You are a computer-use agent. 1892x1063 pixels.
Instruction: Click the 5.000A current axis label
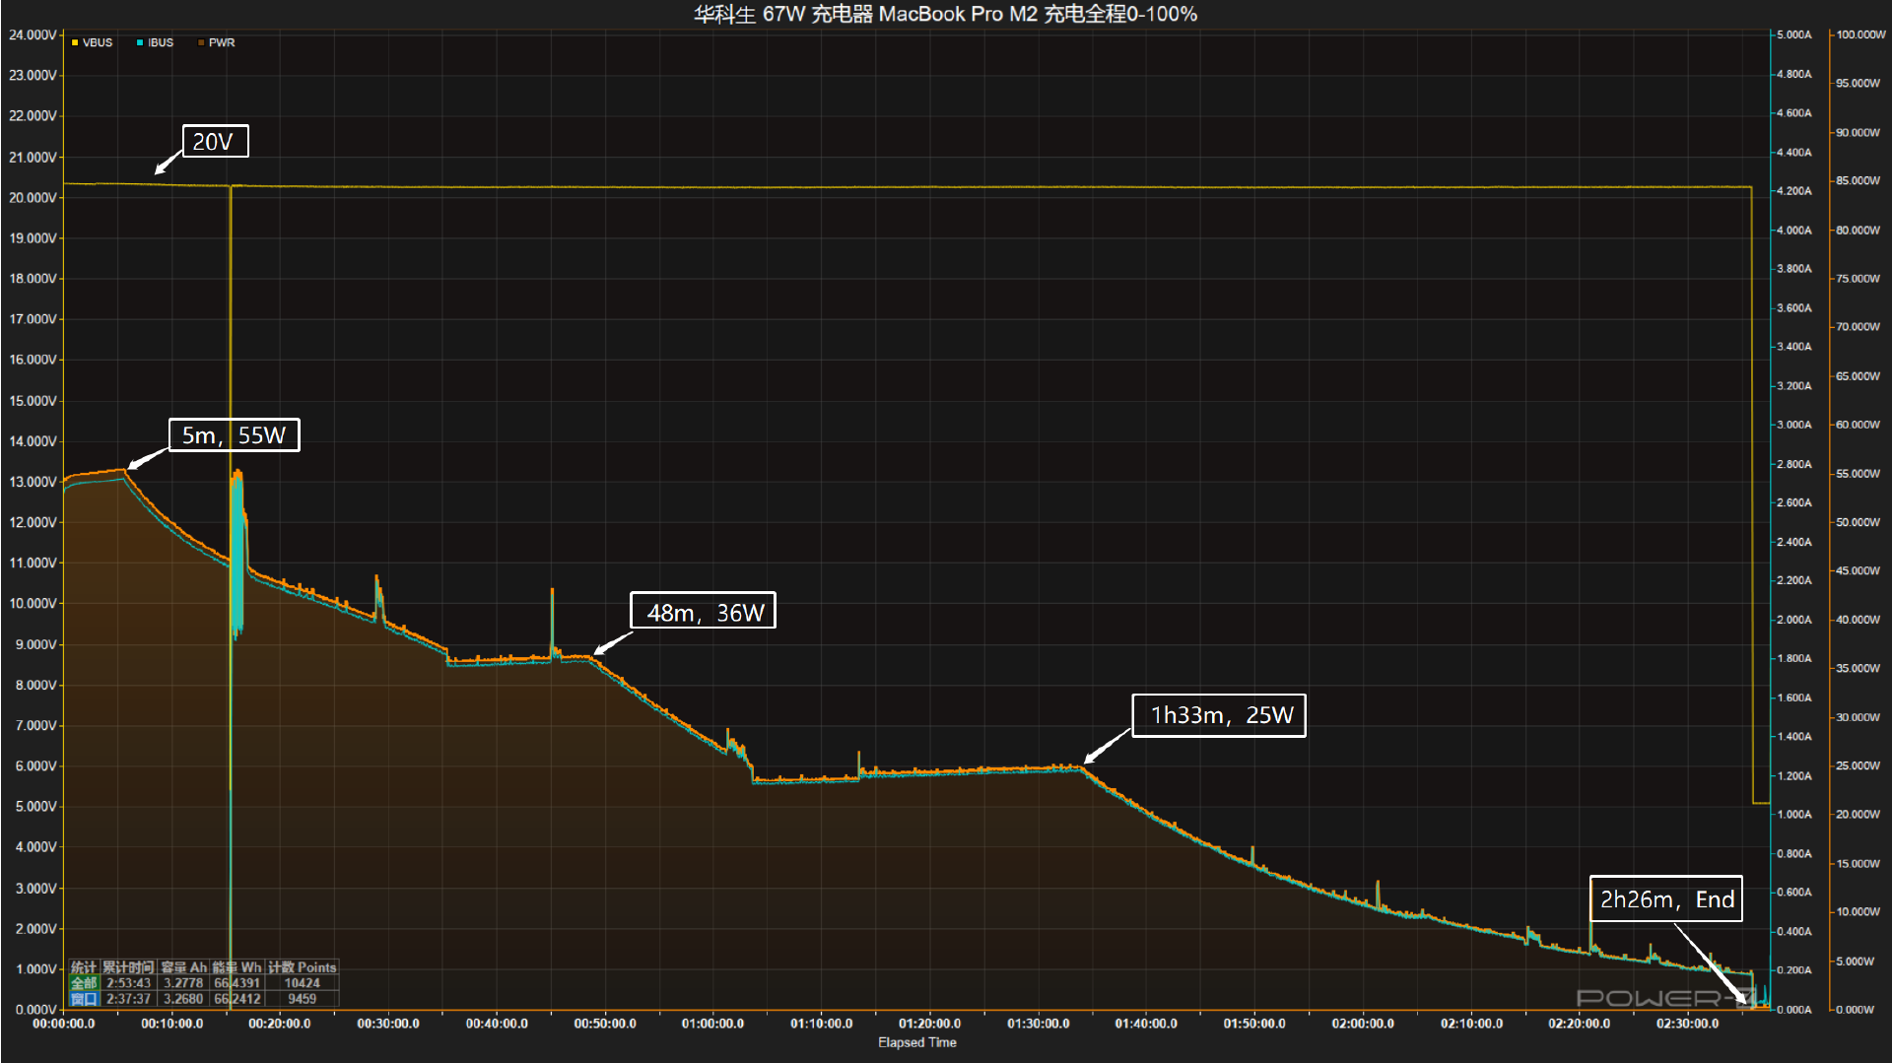pyautogui.click(x=1793, y=34)
